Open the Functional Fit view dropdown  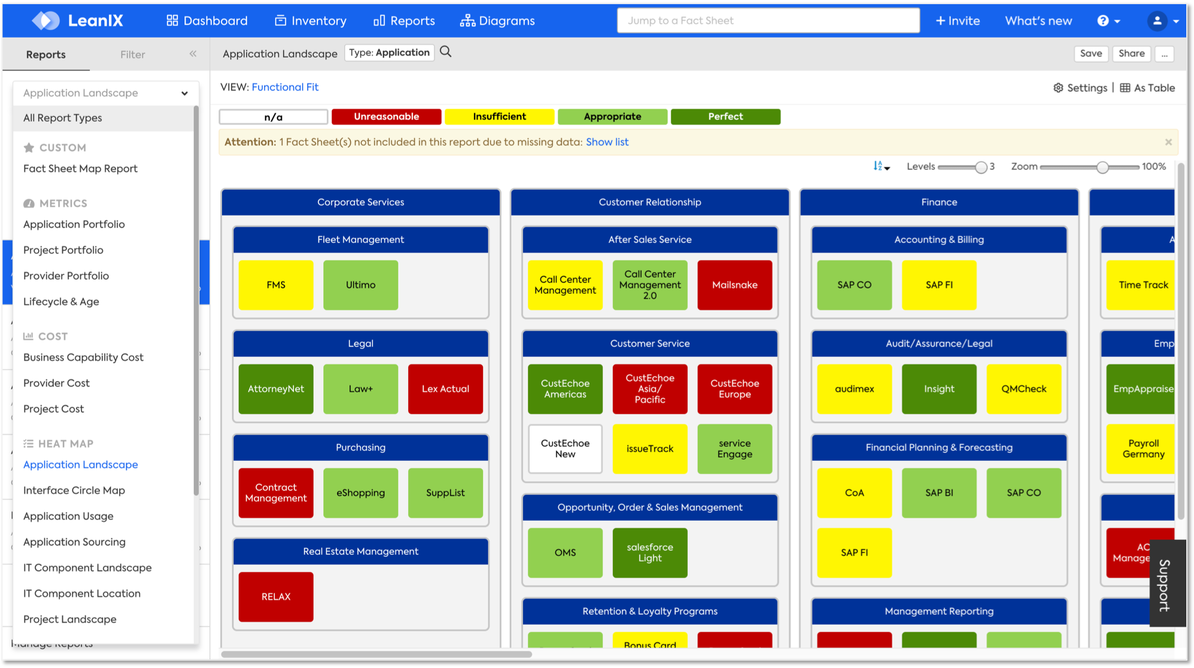(285, 87)
